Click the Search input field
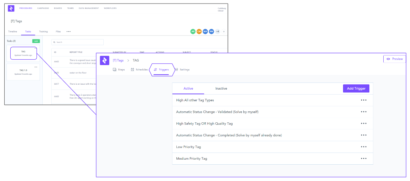This screenshot has width=410, height=181. click(77, 42)
